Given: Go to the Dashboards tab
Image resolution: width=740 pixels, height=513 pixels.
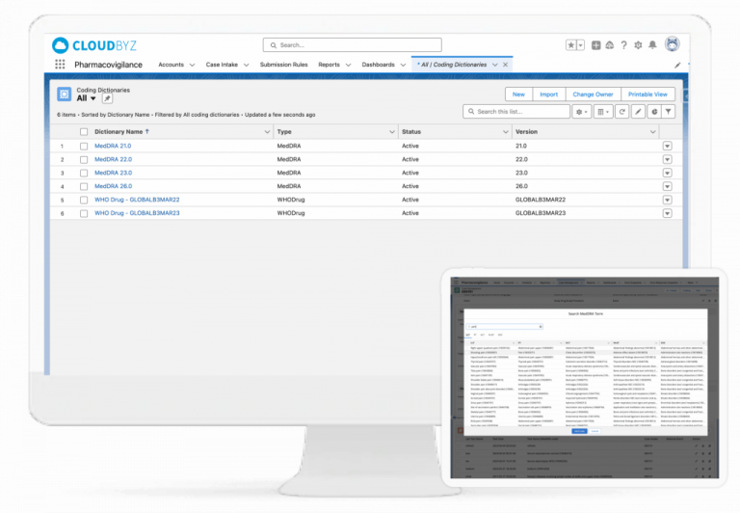Looking at the screenshot, I should (378, 65).
